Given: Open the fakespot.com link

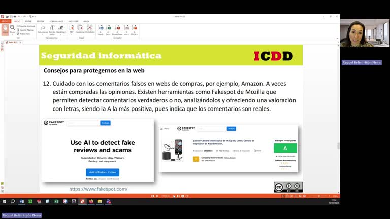Looking at the screenshot, I should pyautogui.click(x=99, y=189).
